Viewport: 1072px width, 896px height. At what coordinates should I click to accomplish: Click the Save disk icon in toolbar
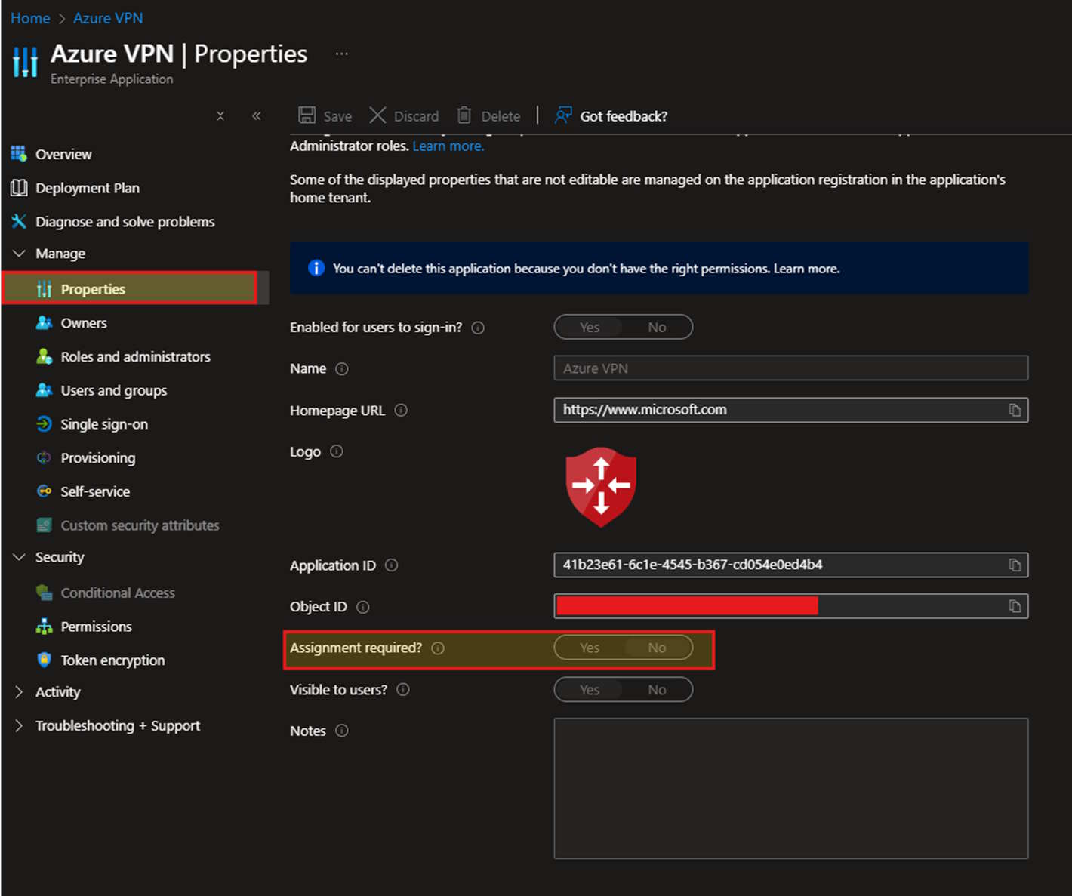[307, 115]
